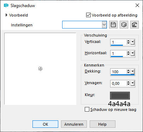Open the Verticaal slider dropdown button
This screenshot has height=132, width=143.
(x=133, y=42)
